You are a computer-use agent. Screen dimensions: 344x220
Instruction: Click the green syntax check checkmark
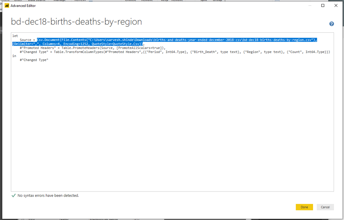coord(13,195)
